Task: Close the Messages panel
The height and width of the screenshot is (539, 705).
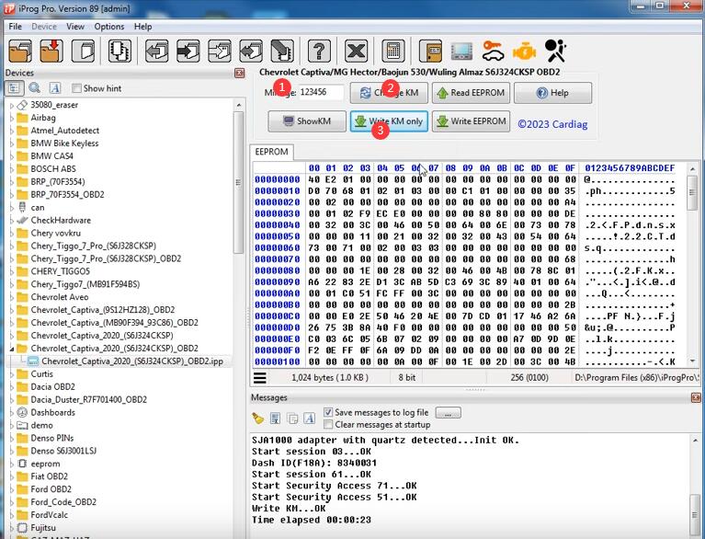Action: tap(696, 397)
